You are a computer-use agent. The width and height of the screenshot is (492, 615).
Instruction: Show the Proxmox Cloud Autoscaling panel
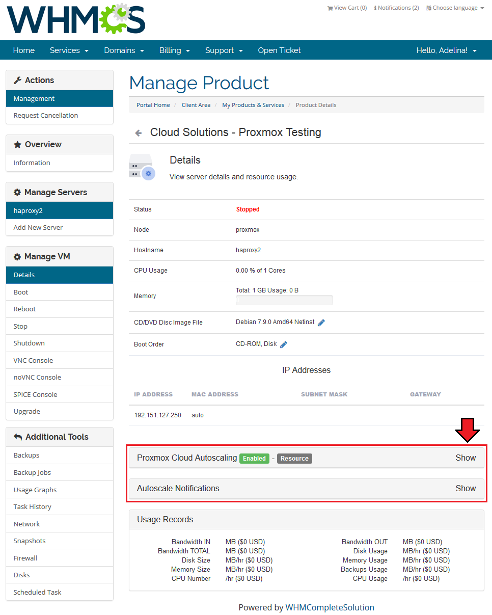click(466, 458)
